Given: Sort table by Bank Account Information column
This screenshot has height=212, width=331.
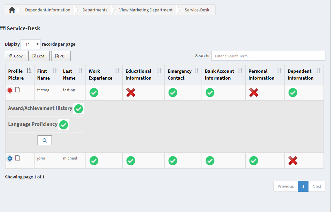Looking at the screenshot, I should pyautogui.click(x=223, y=74).
